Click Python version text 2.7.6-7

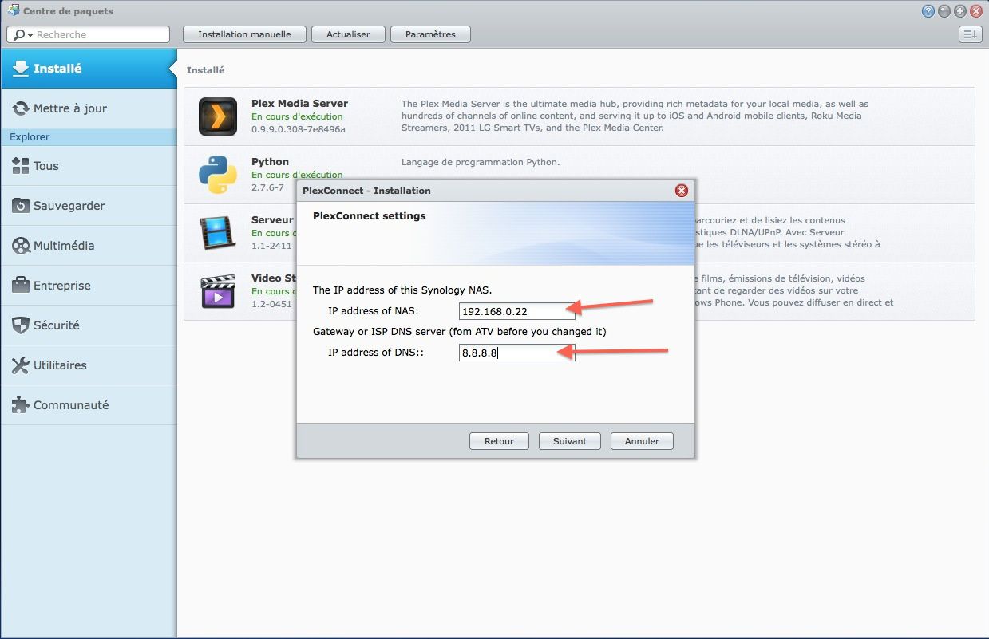pyautogui.click(x=267, y=187)
